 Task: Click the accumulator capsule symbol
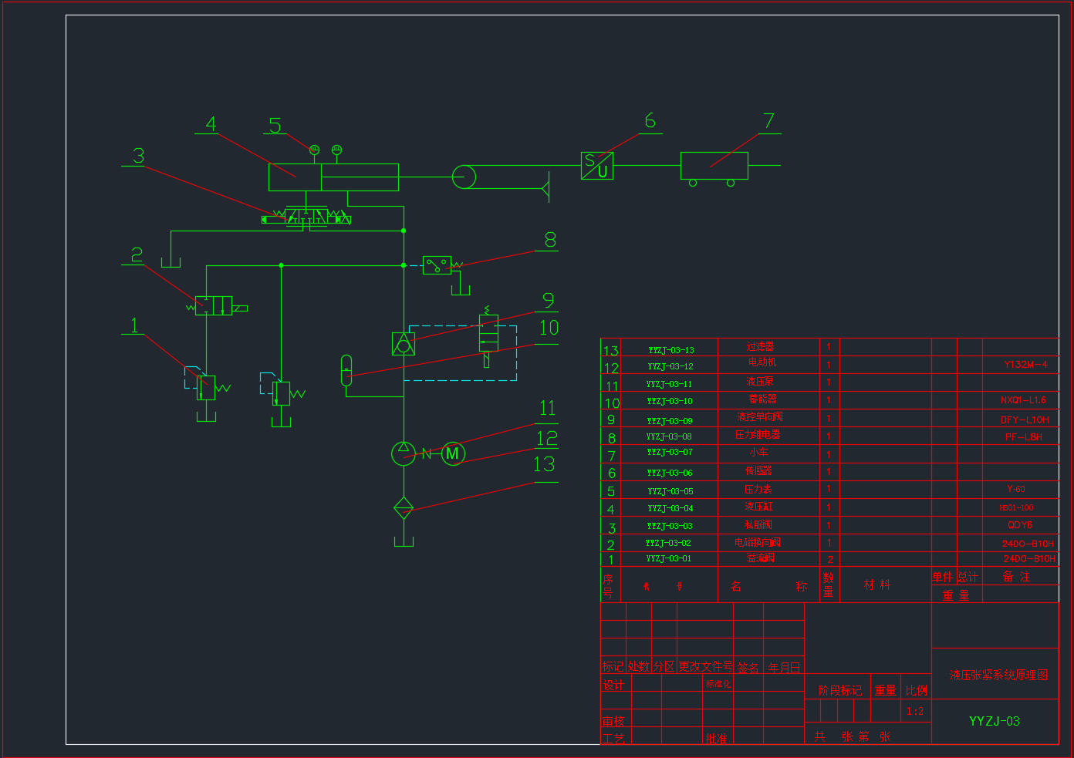346,370
